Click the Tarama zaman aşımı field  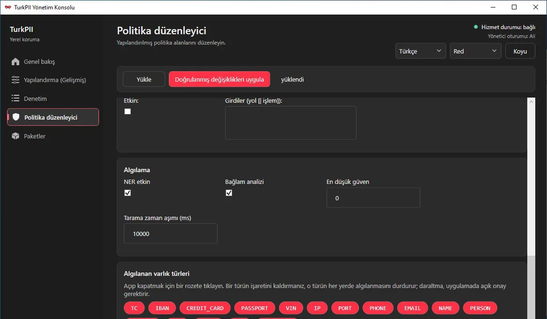[x=171, y=234]
